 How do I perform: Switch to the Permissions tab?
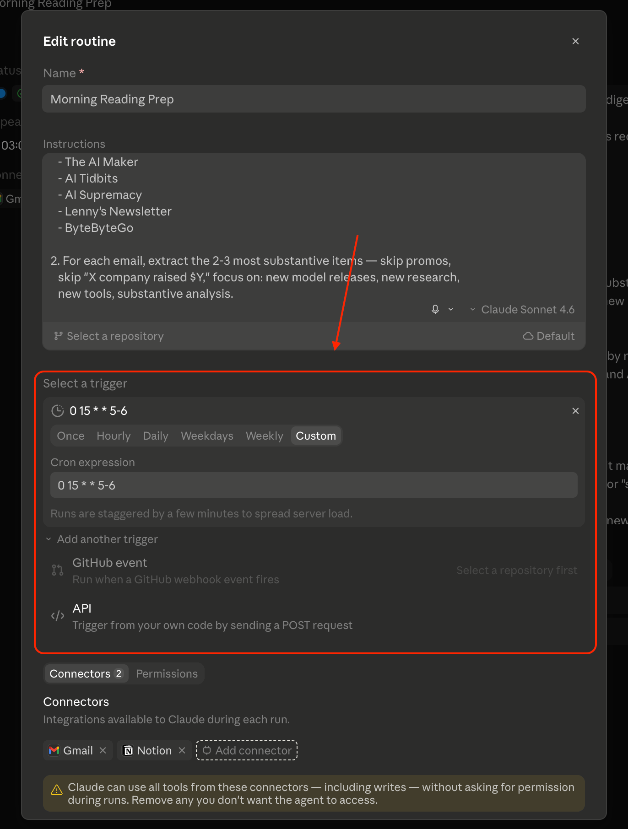[x=167, y=673]
